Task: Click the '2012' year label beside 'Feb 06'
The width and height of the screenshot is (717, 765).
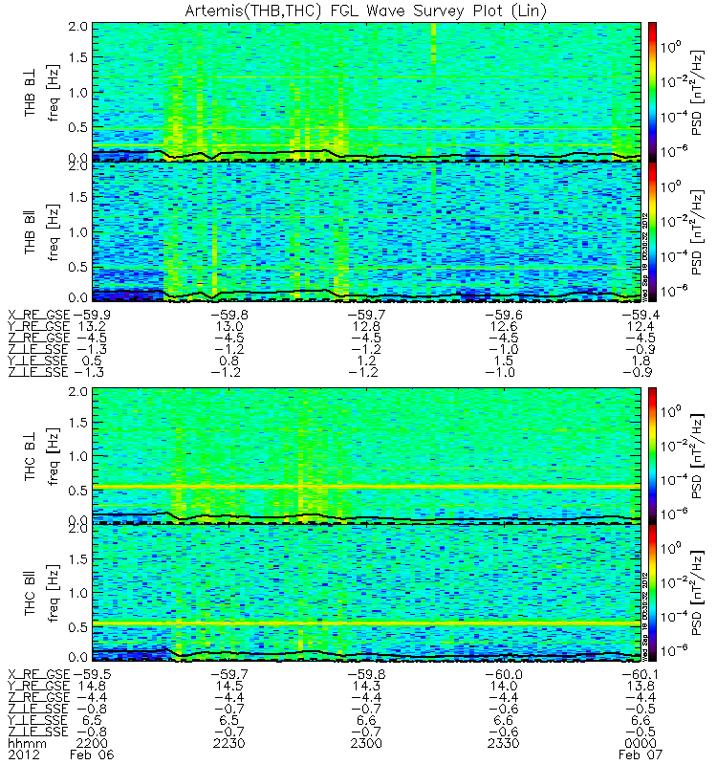Action: [x=24, y=754]
